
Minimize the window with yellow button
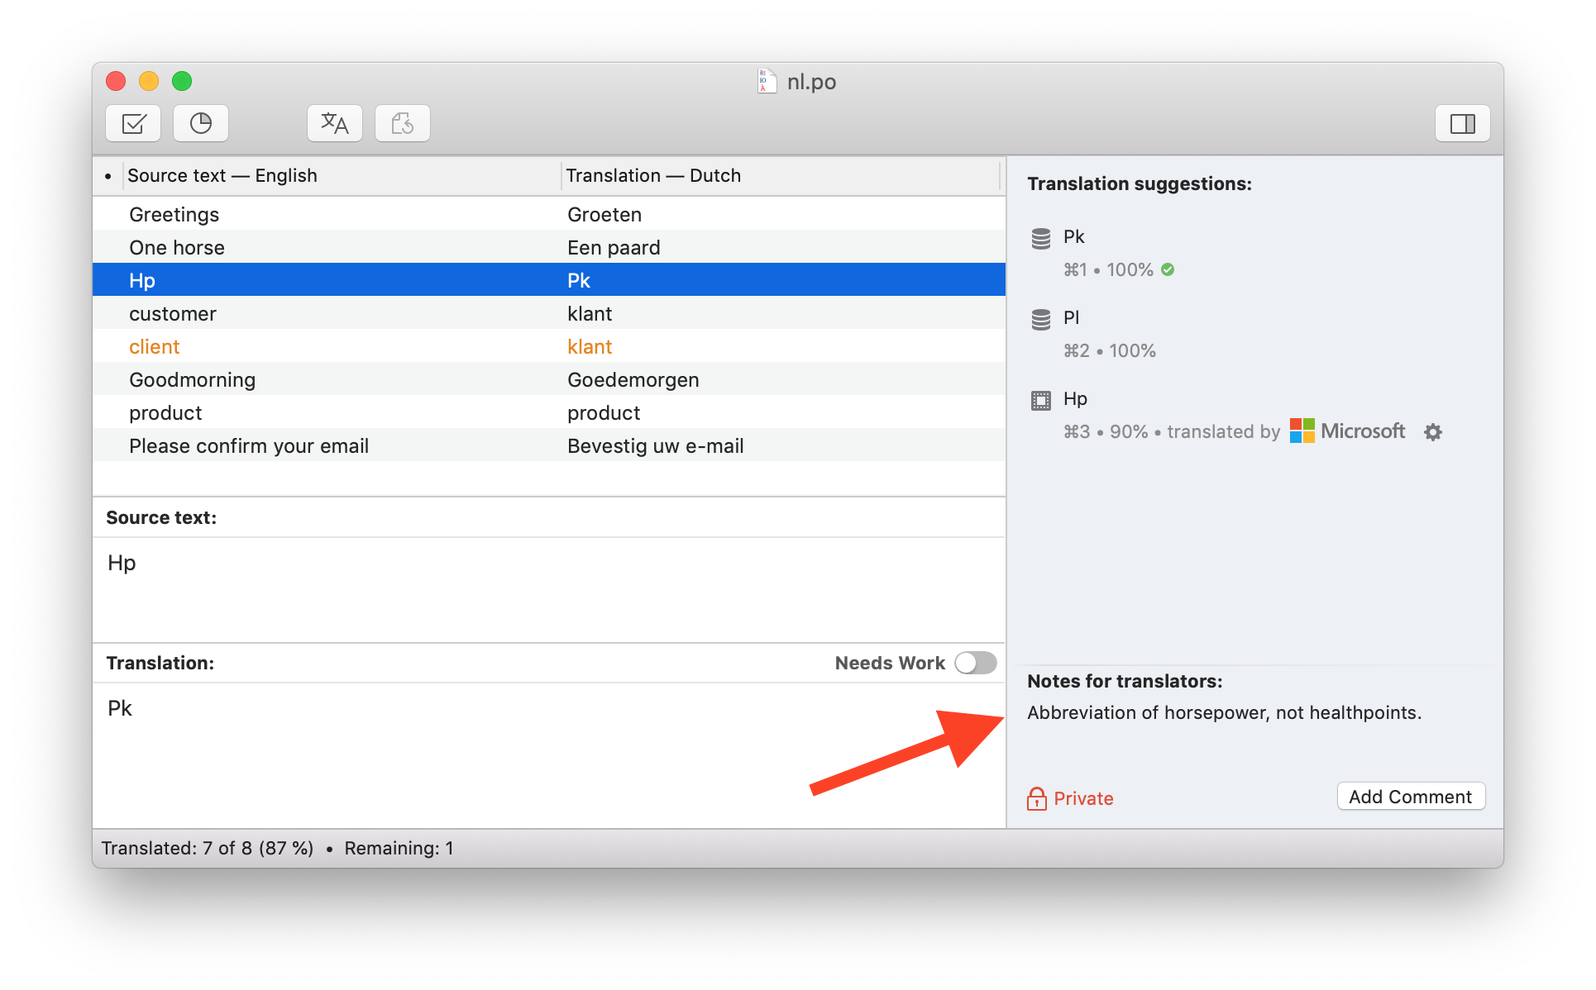point(149,81)
